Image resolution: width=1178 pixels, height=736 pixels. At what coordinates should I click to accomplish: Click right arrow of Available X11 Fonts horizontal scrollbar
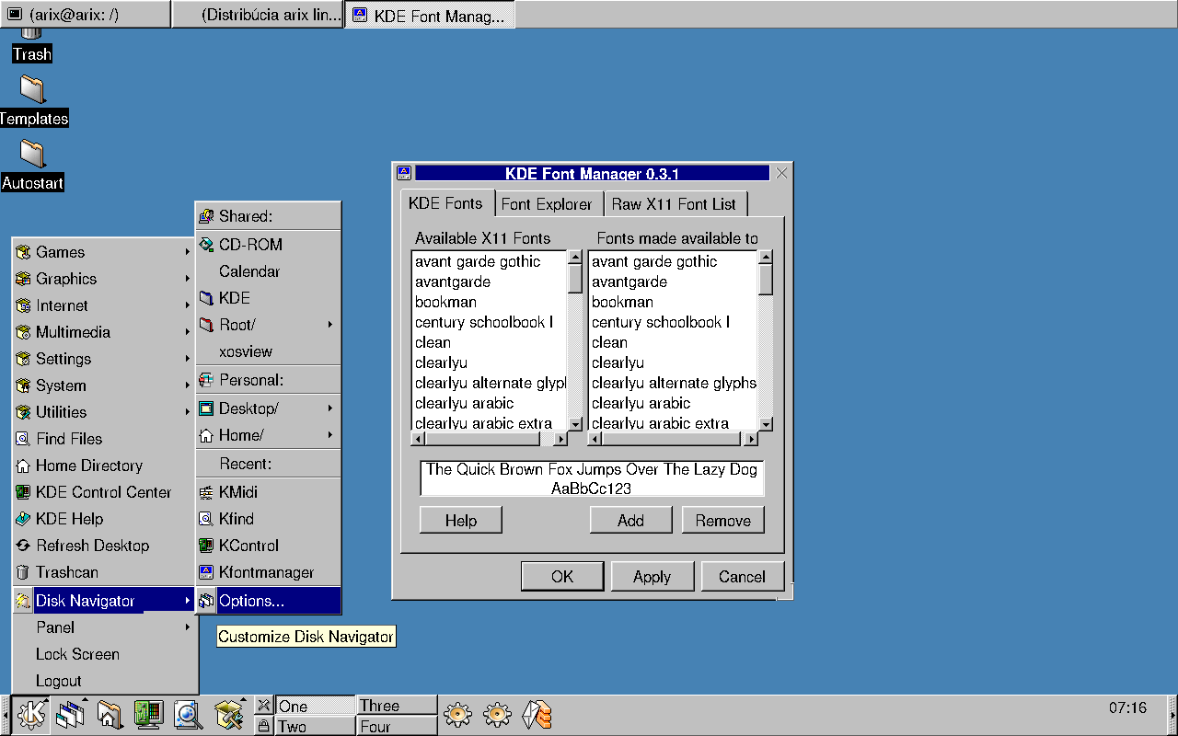[x=560, y=439]
